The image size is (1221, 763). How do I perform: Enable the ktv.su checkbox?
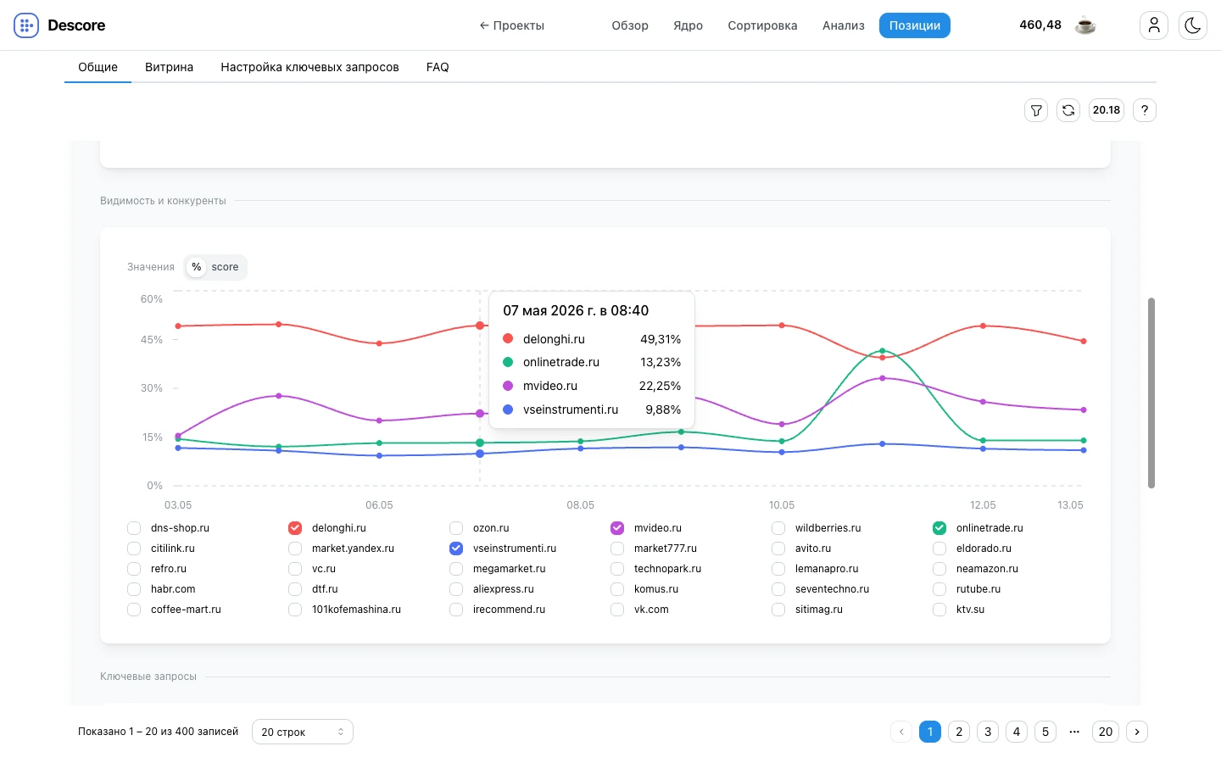pyautogui.click(x=939, y=610)
